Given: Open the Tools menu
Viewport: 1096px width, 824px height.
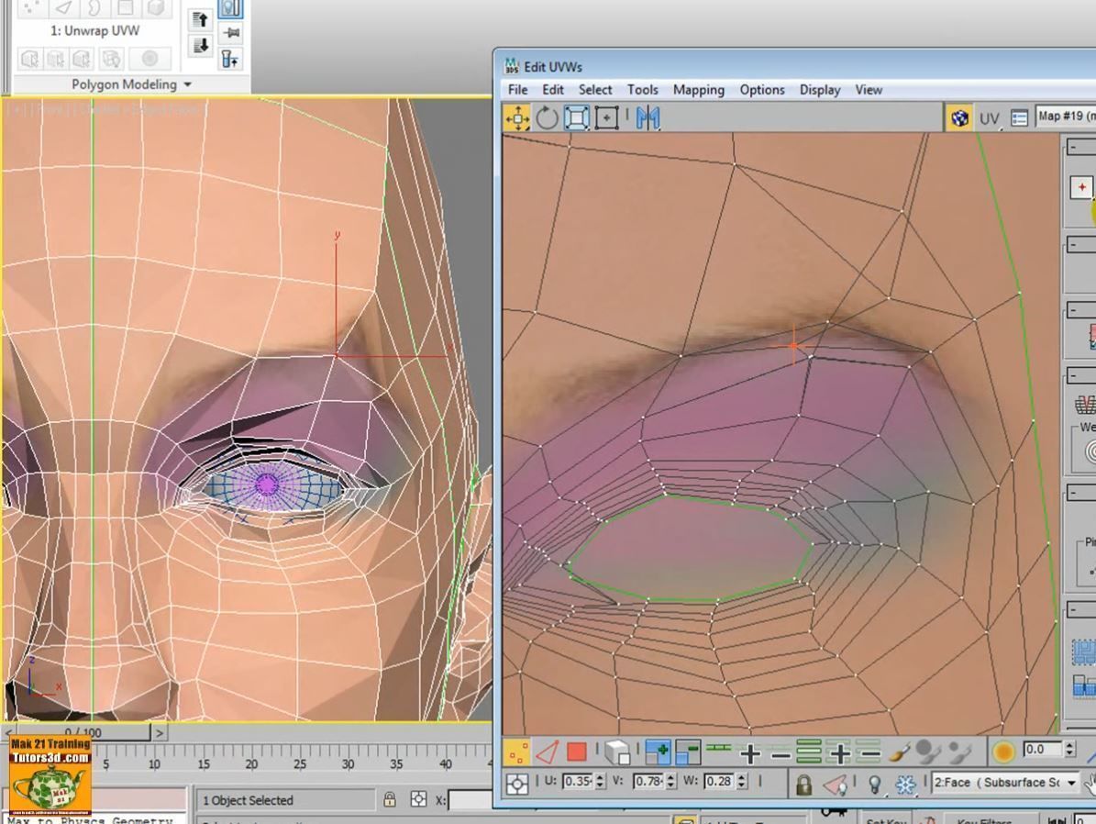Looking at the screenshot, I should pyautogui.click(x=642, y=90).
